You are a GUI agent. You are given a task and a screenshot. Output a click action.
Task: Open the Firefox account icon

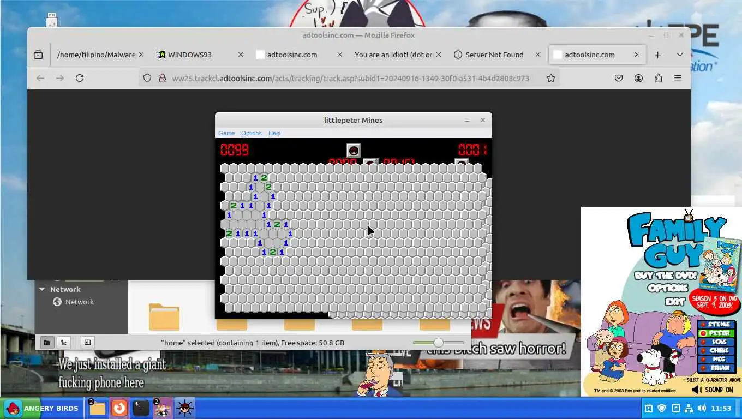(638, 78)
